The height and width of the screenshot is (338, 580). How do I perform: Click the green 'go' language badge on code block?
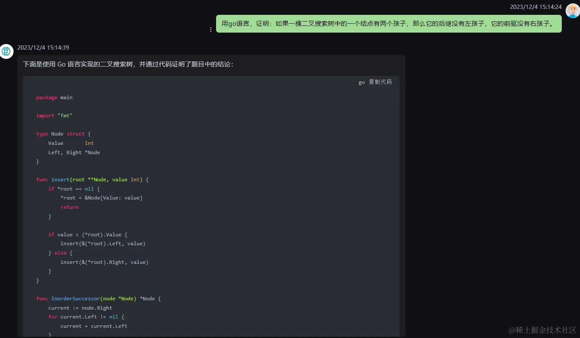pos(361,82)
